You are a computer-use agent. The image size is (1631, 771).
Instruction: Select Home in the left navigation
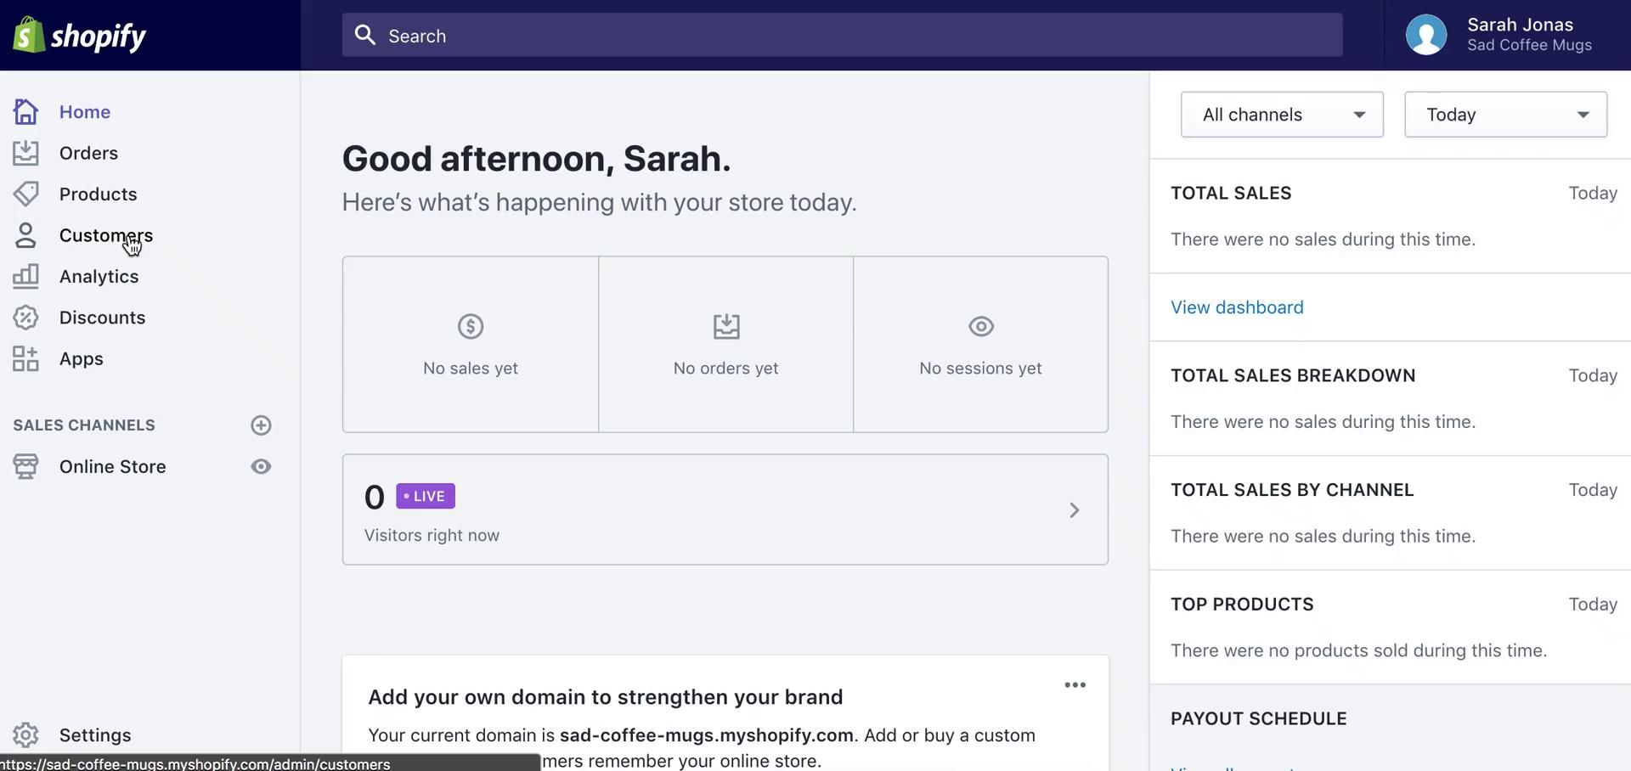pyautogui.click(x=84, y=112)
